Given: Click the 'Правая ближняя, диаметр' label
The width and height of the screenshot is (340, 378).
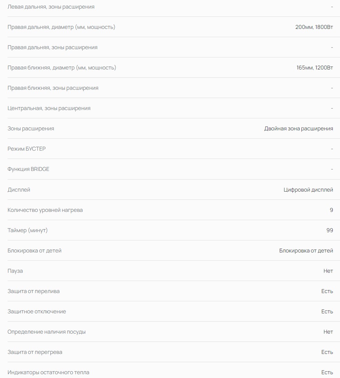Looking at the screenshot, I should click(x=62, y=67).
